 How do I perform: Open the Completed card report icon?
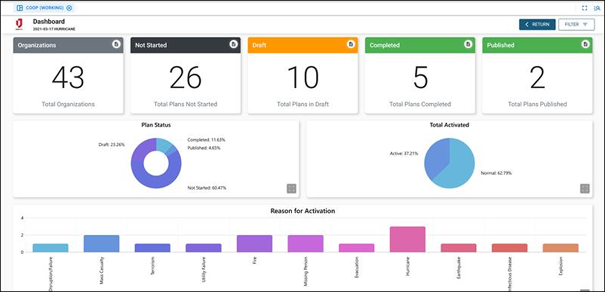click(x=467, y=45)
